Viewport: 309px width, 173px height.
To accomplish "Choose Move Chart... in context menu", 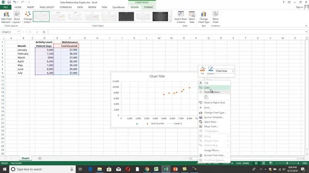I will [x=214, y=126].
